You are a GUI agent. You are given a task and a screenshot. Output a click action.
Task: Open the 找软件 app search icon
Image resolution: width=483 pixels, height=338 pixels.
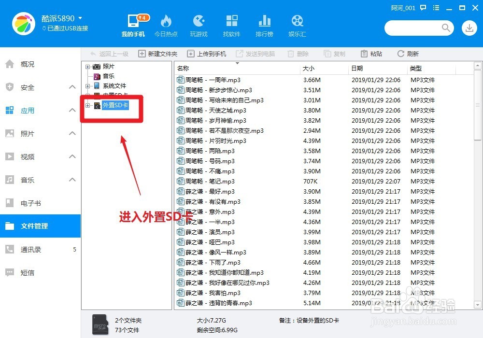tap(231, 24)
